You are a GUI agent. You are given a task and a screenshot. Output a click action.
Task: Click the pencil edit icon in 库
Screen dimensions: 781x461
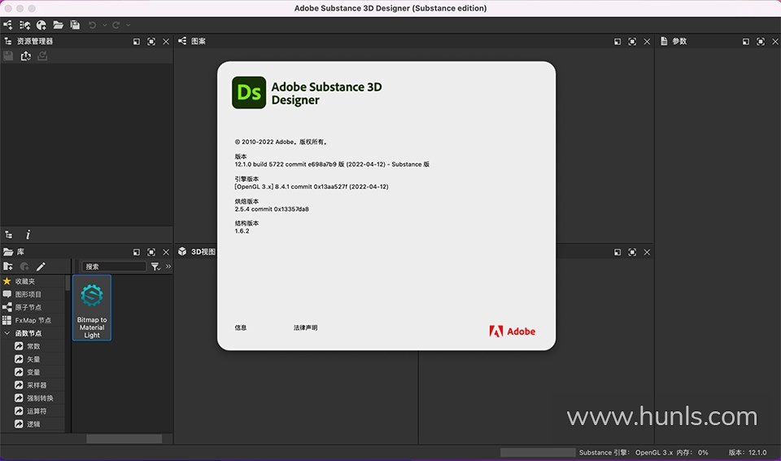41,266
